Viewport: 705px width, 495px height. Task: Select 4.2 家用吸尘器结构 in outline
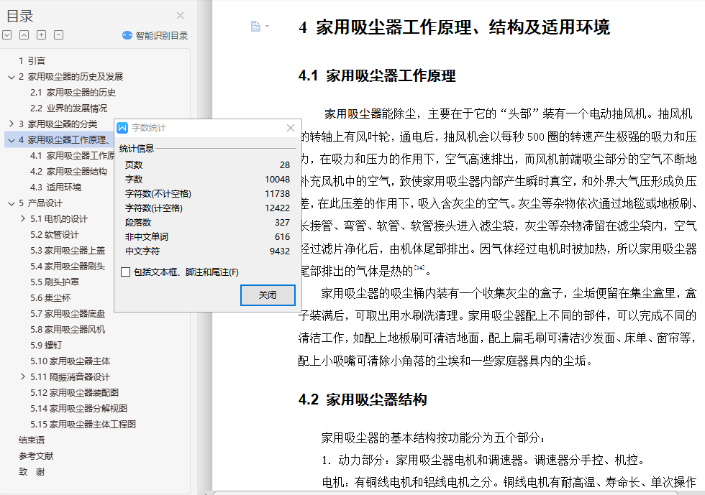coord(69,172)
